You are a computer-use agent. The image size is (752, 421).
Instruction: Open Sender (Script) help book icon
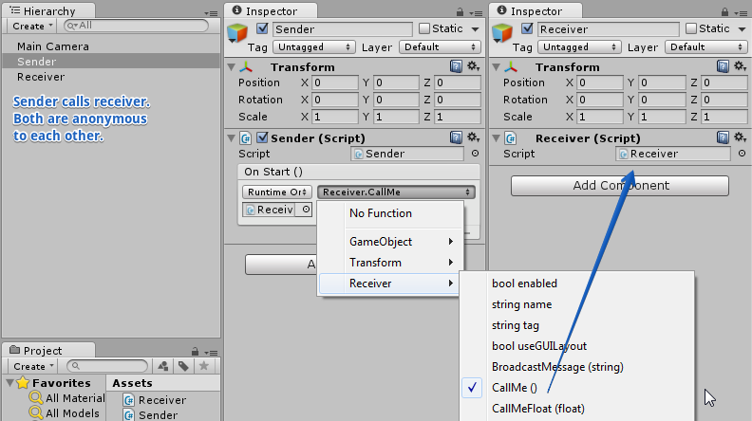pos(456,137)
